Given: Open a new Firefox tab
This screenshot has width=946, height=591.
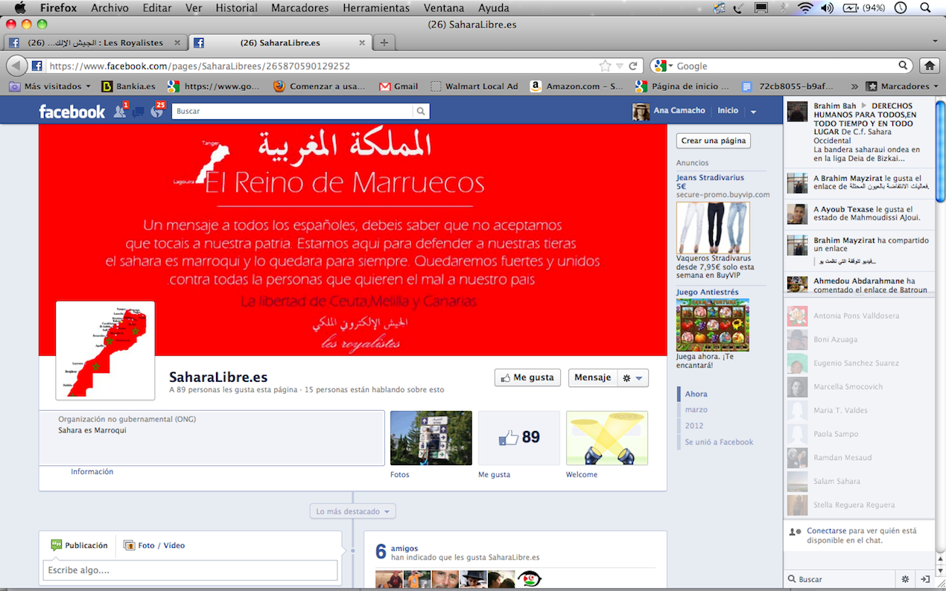Looking at the screenshot, I should pos(384,42).
